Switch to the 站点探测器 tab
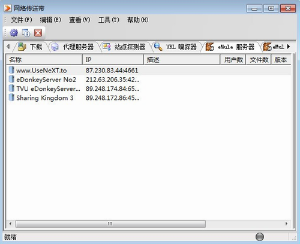The width and height of the screenshot is (300, 244). [x=124, y=47]
